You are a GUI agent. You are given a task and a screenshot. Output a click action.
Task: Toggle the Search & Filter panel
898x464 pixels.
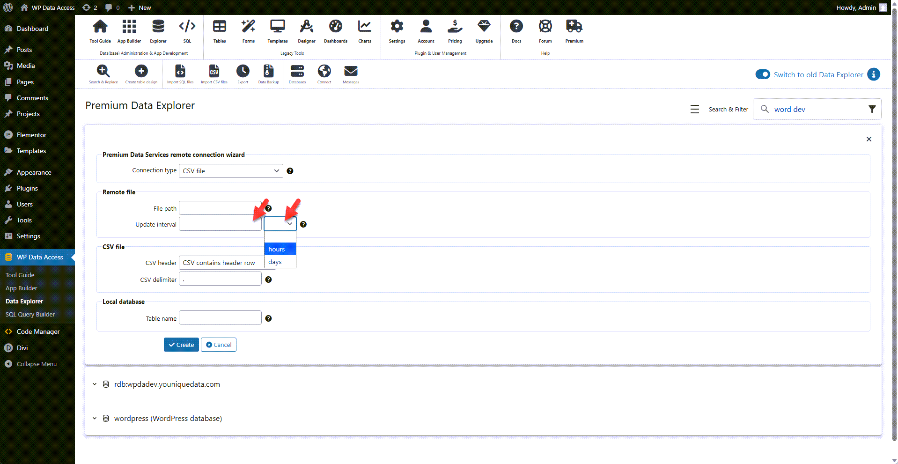tap(695, 109)
